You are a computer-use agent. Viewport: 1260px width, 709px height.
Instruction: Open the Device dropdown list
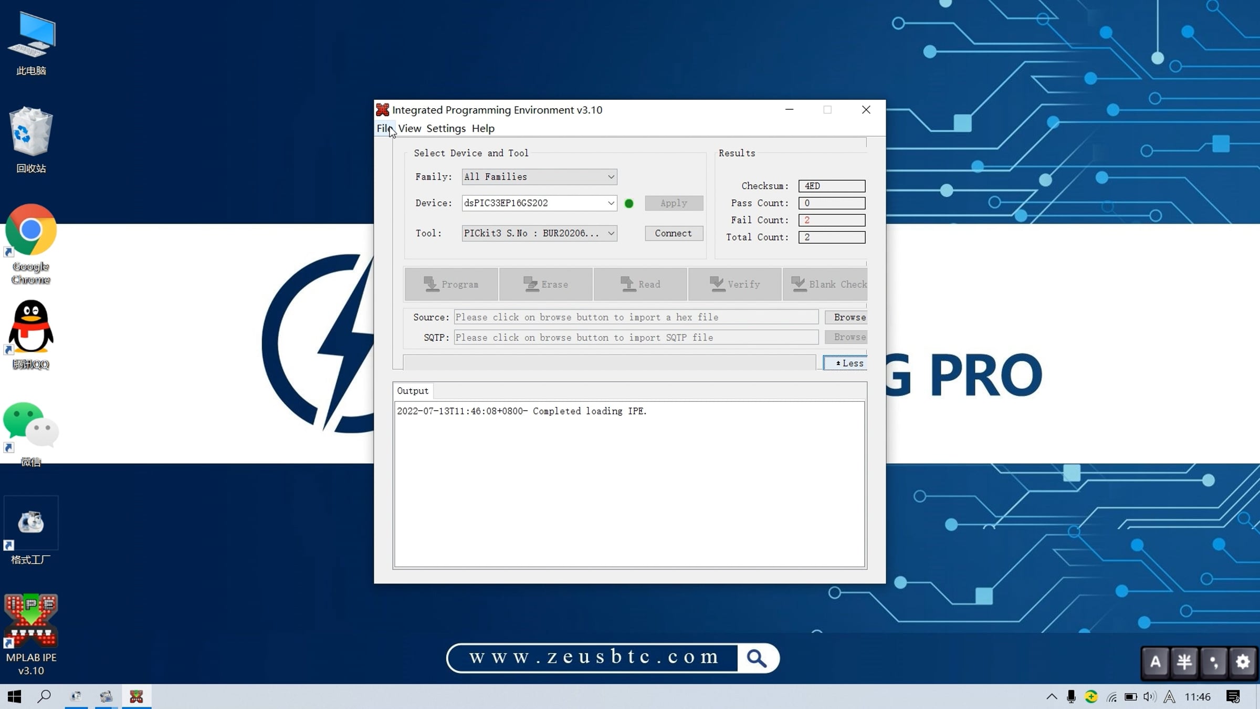(611, 203)
